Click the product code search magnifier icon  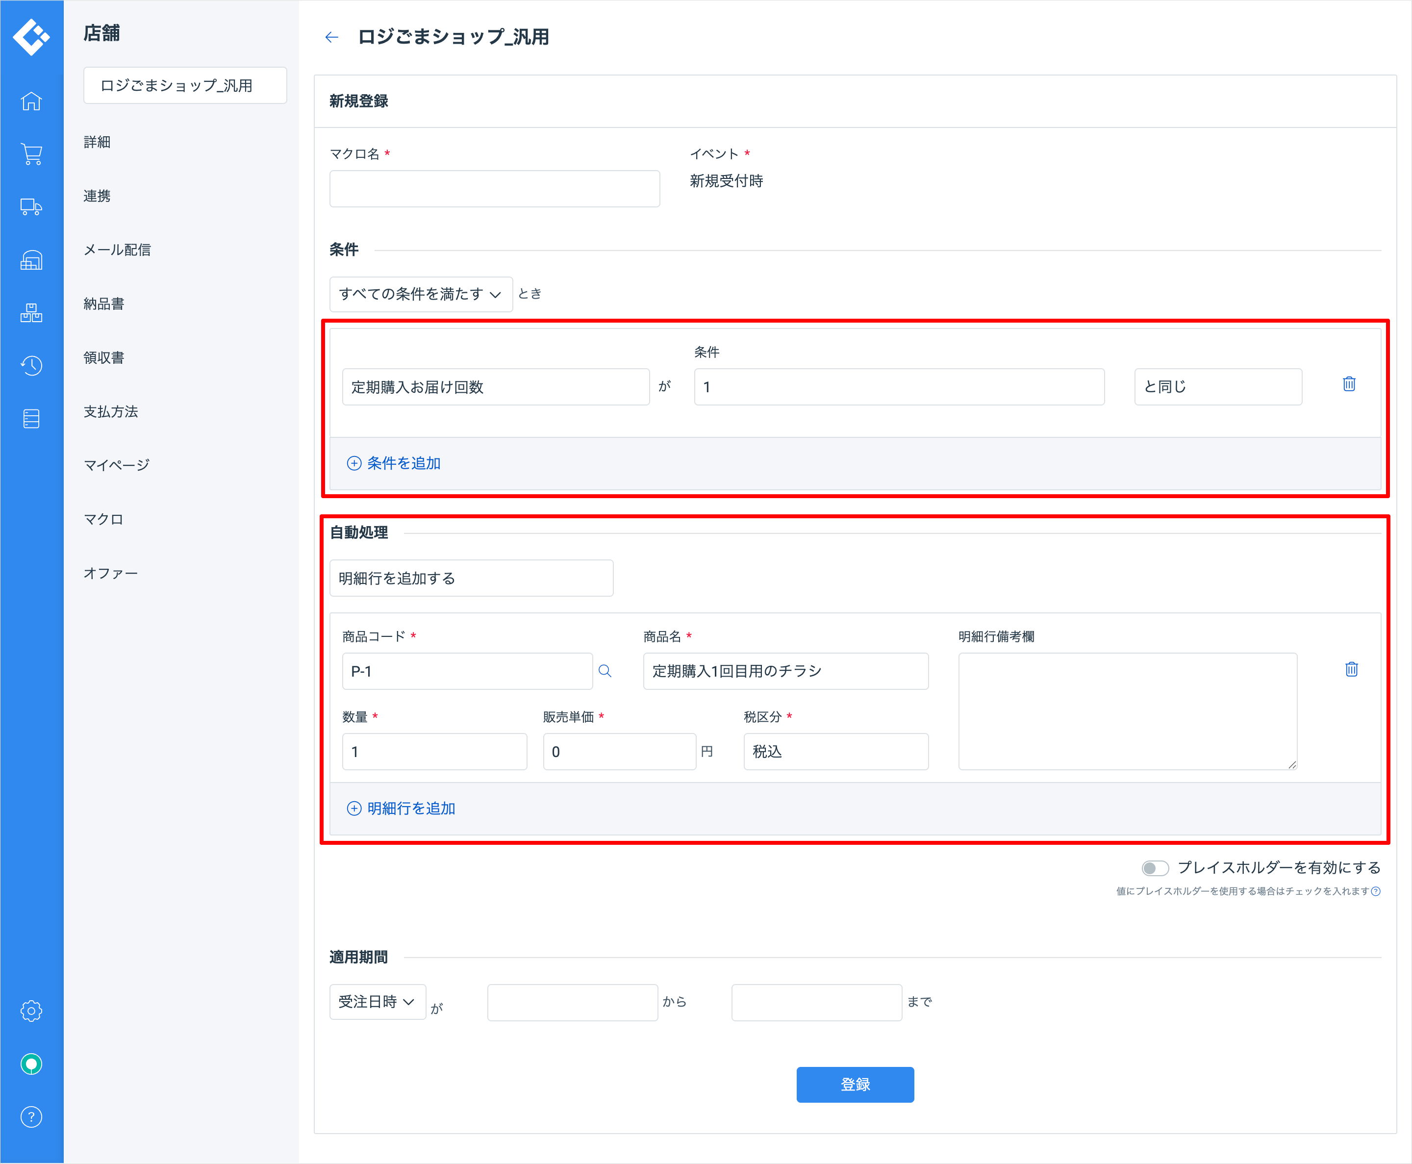pos(605,671)
